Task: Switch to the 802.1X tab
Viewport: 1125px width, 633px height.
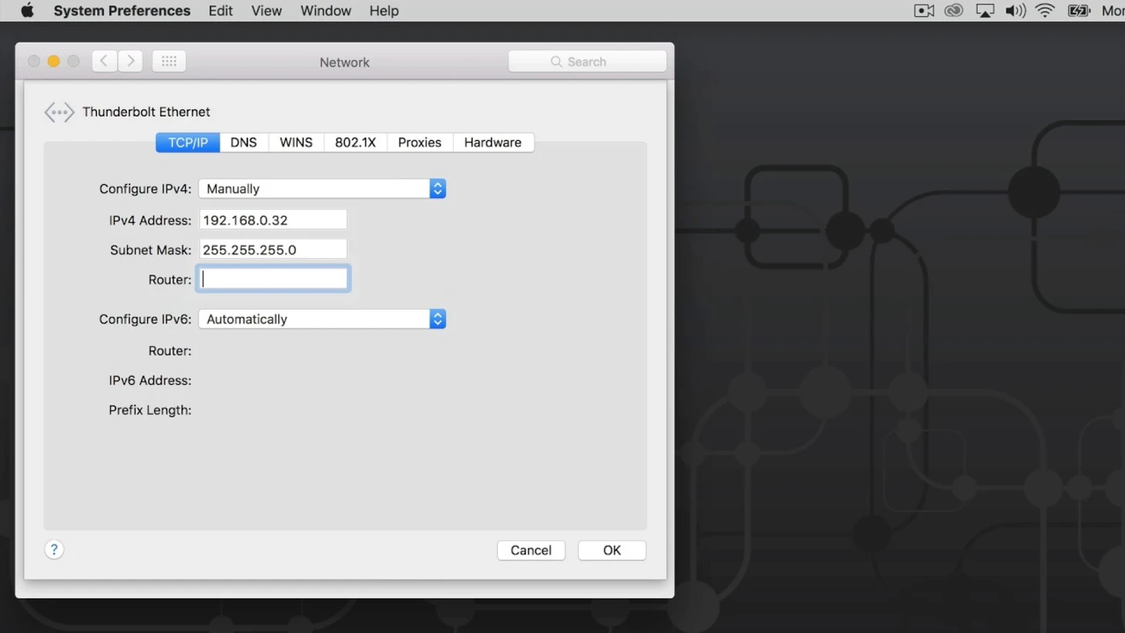Action: pos(355,143)
